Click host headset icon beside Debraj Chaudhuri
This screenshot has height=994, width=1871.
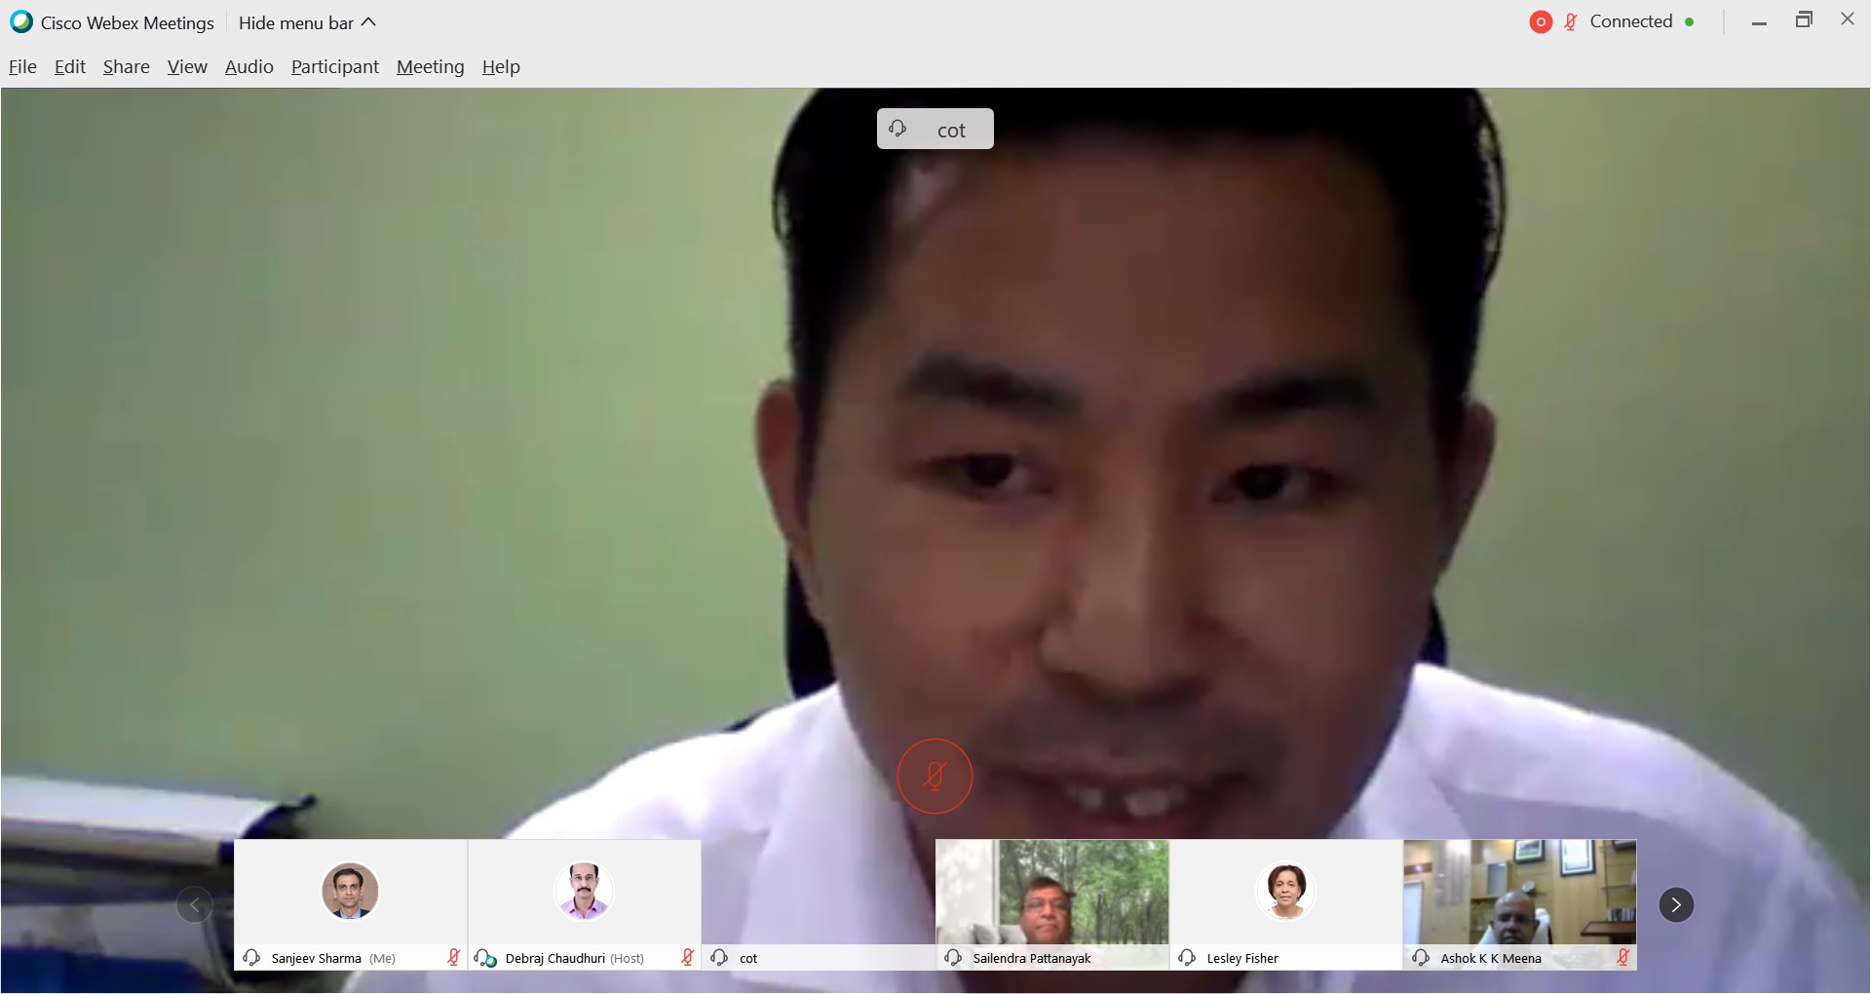[x=485, y=958]
